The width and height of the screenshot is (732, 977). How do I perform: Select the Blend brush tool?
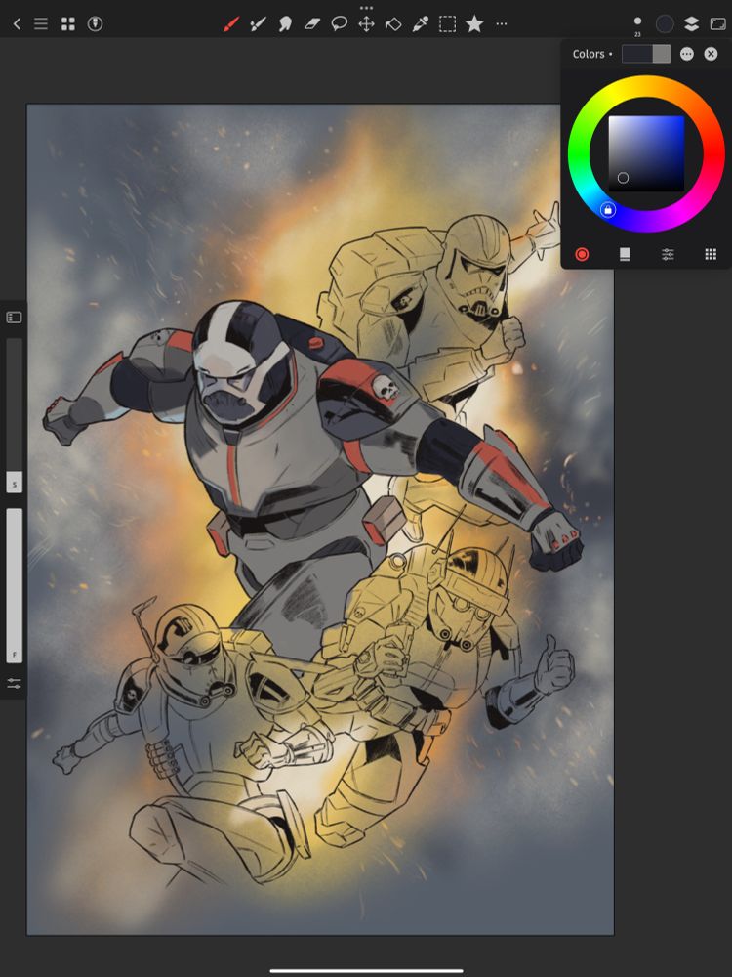point(258,24)
